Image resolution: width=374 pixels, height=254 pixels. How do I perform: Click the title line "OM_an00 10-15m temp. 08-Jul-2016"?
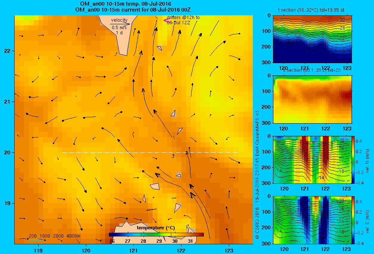tap(125, 4)
